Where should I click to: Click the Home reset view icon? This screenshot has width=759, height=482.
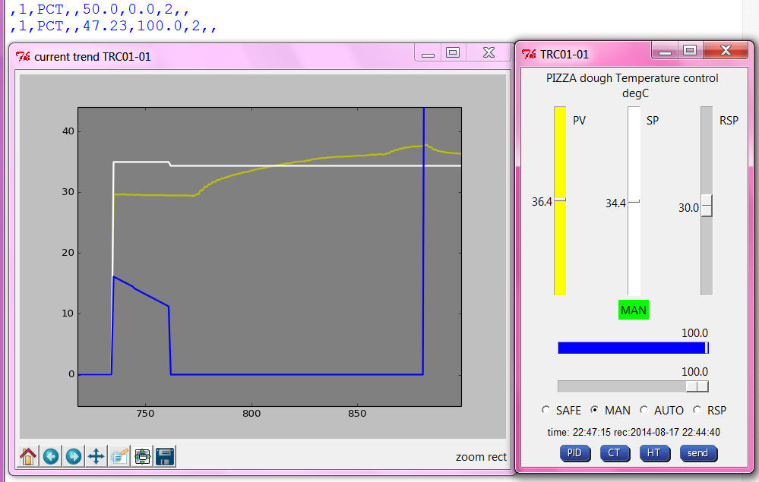pos(28,456)
